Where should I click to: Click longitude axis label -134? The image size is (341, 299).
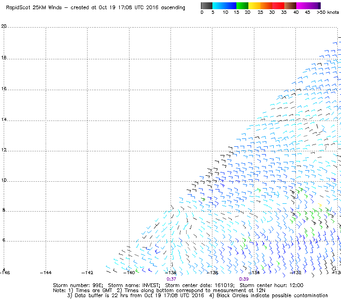[254, 273]
